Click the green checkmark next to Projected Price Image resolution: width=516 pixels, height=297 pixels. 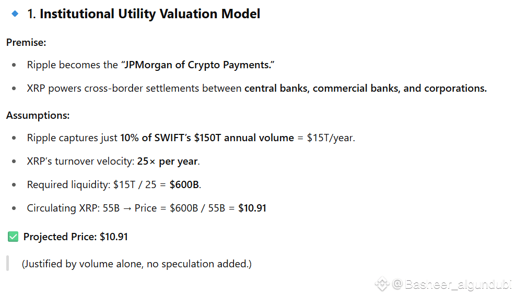click(x=13, y=237)
